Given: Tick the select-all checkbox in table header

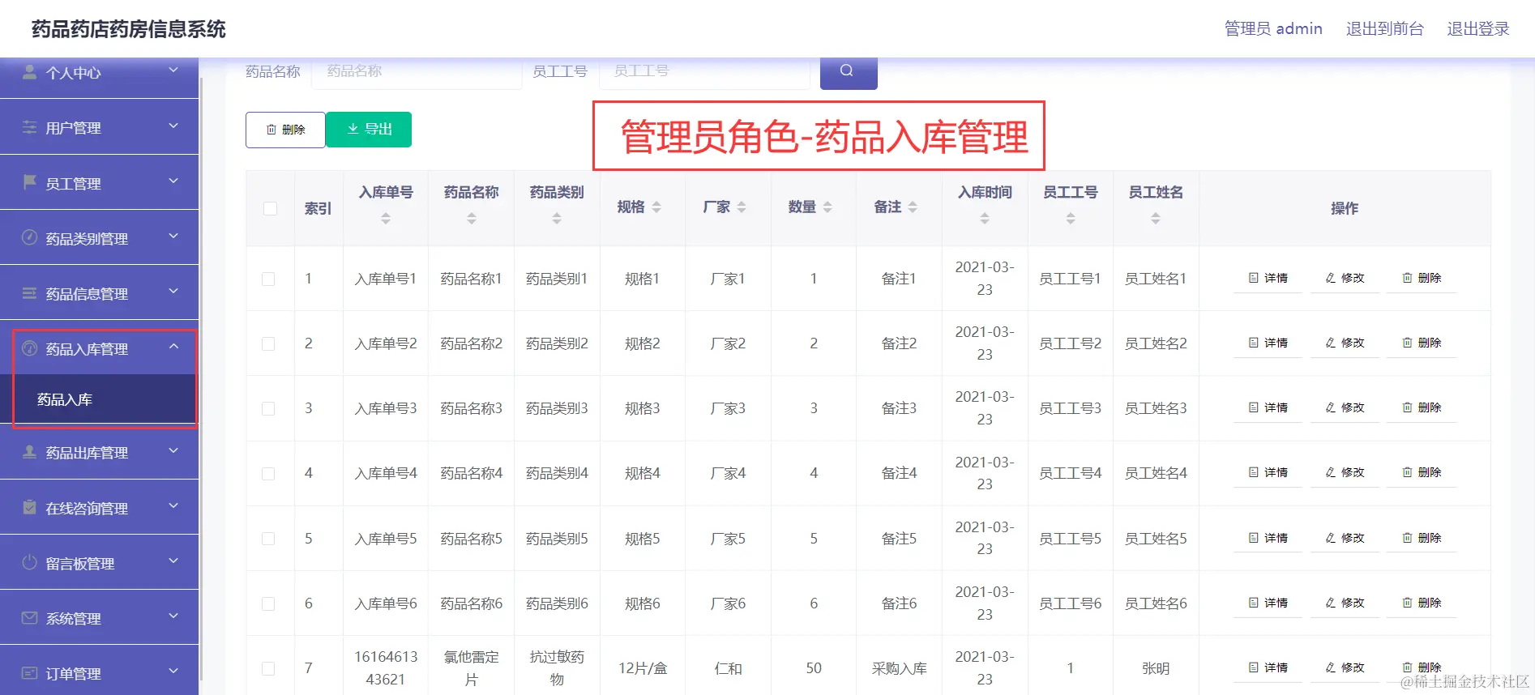Looking at the screenshot, I should pos(271,208).
